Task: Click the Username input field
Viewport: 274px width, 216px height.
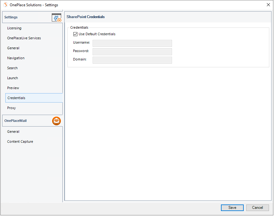Action: 132,43
